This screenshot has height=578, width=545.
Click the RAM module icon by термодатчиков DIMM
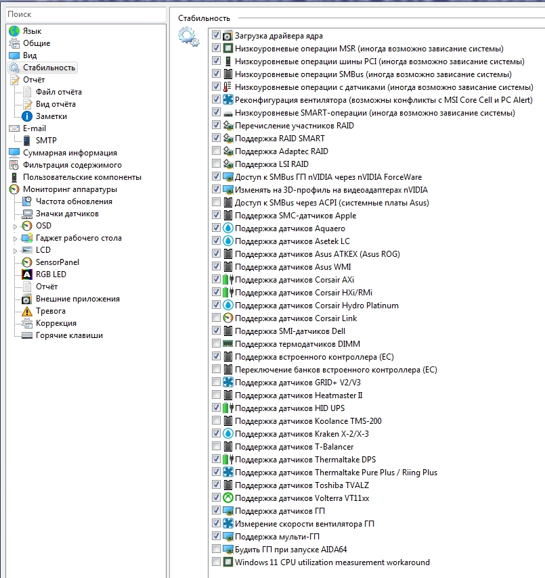point(228,343)
